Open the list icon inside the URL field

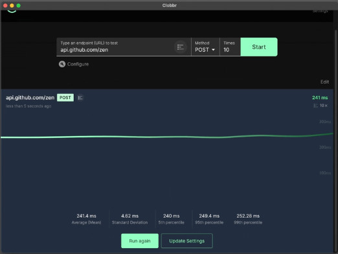click(180, 47)
